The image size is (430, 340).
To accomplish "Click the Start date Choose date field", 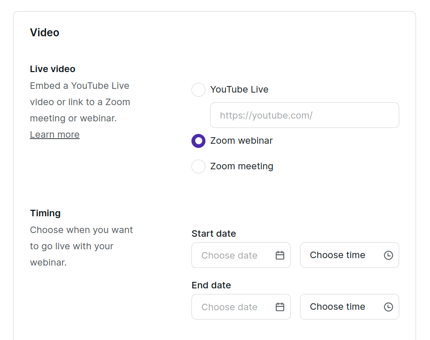I will [241, 255].
